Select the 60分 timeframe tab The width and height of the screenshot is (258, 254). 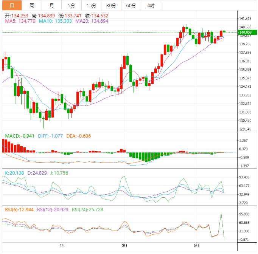click(x=131, y=5)
